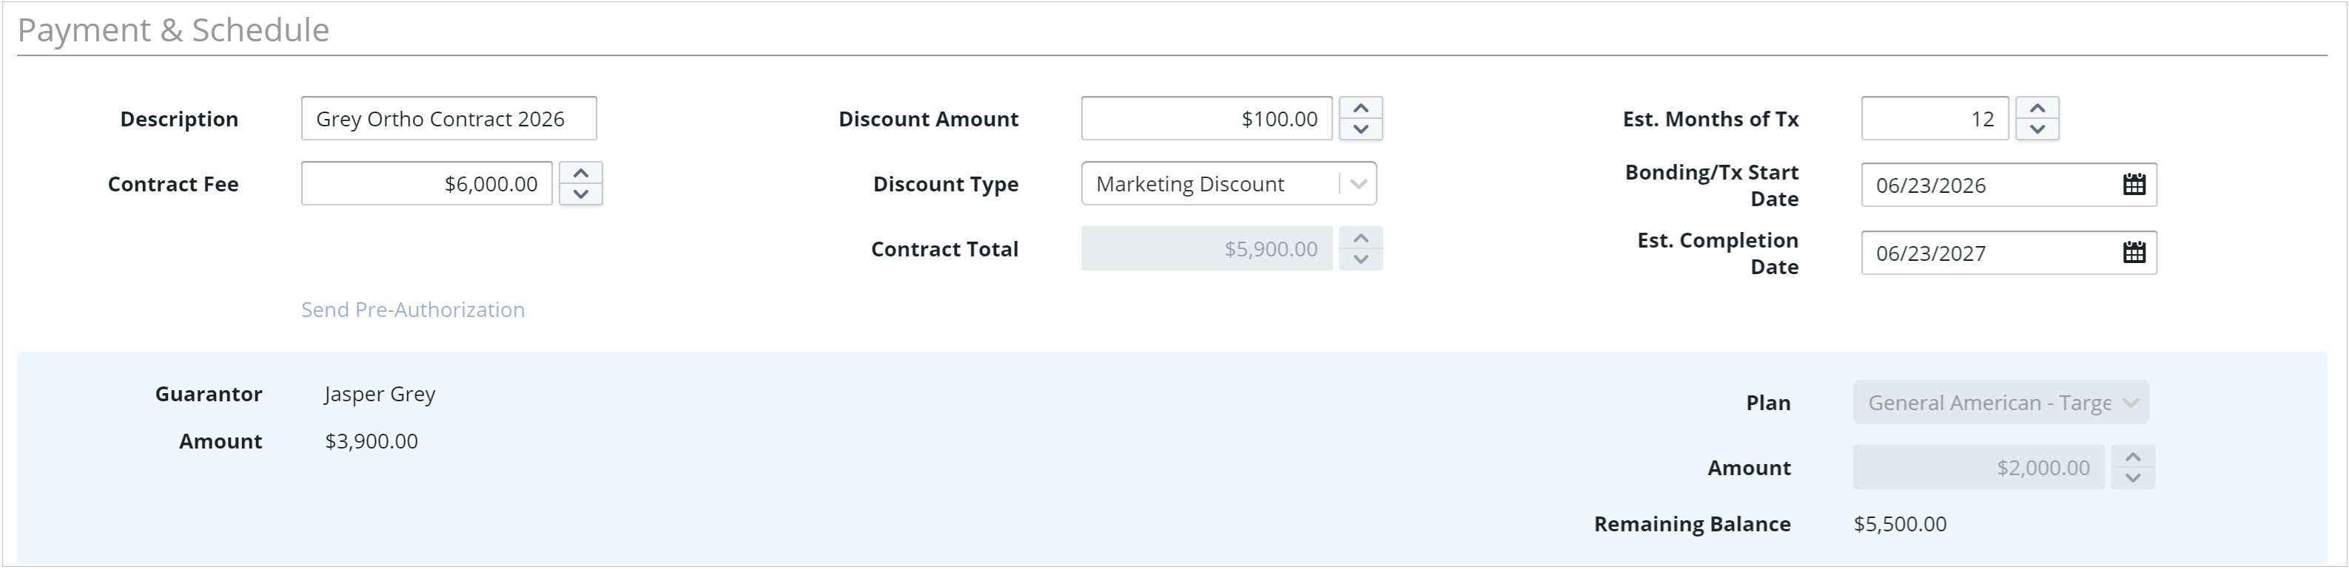Click disabled Contract Total up arrow
This screenshot has height=569, width=2349.
[x=1360, y=238]
